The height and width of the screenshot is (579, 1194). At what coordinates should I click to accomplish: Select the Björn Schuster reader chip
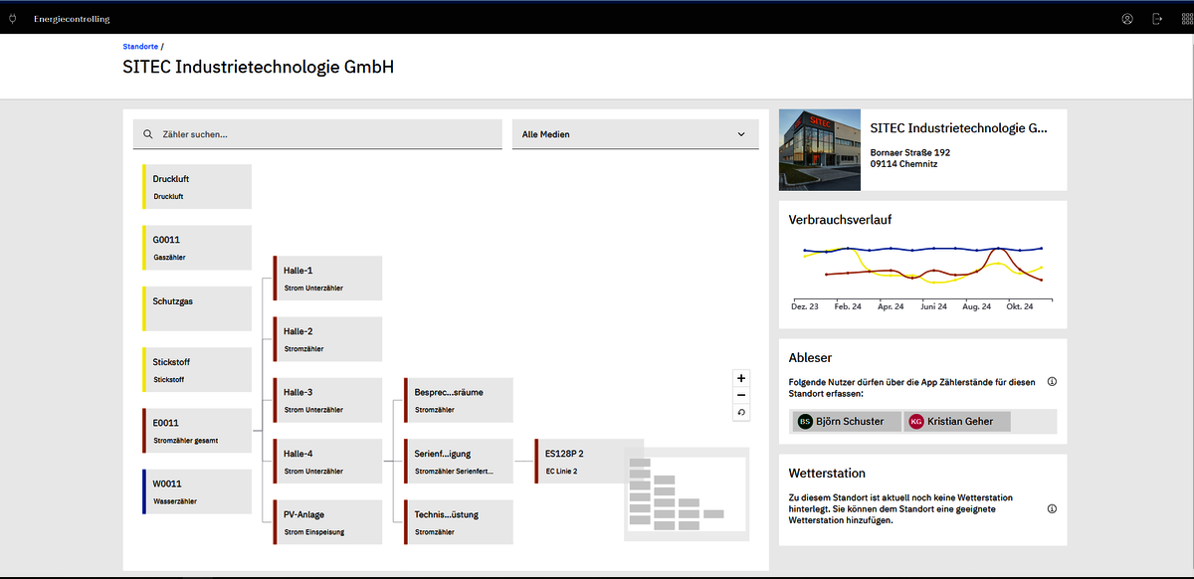coord(846,422)
